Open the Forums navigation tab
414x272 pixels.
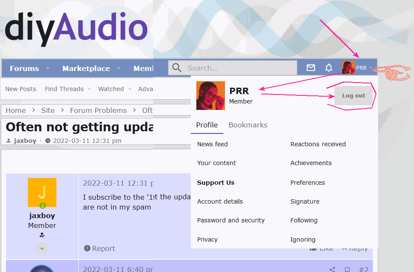point(24,68)
